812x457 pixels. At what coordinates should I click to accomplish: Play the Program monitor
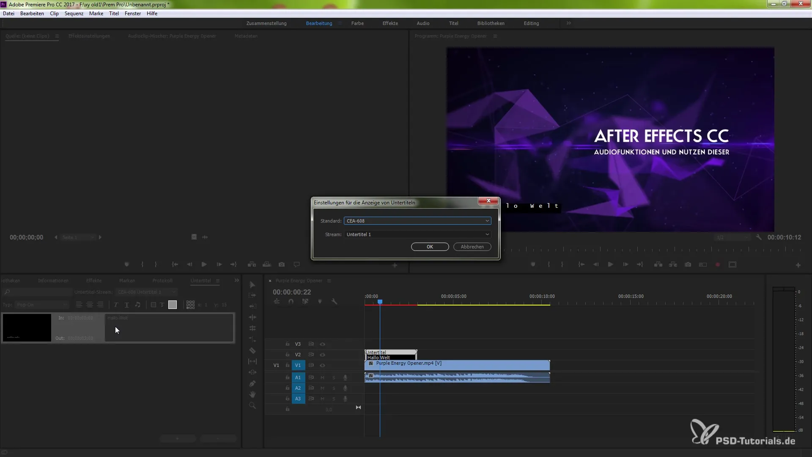(x=611, y=264)
